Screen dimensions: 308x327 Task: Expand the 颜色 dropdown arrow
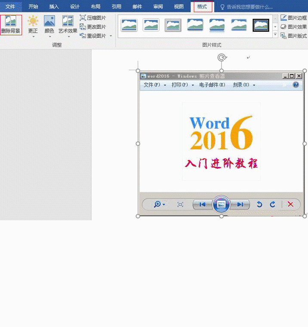point(50,37)
